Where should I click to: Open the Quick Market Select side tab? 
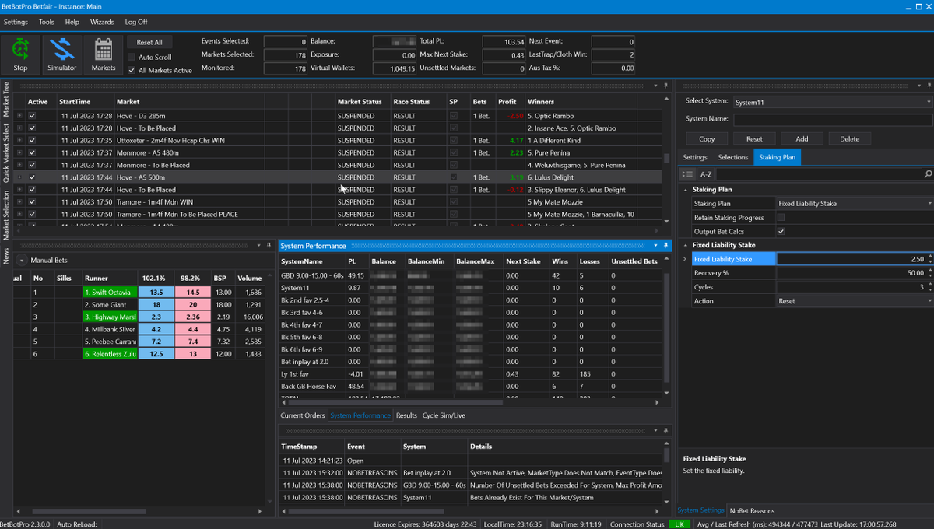coord(6,153)
